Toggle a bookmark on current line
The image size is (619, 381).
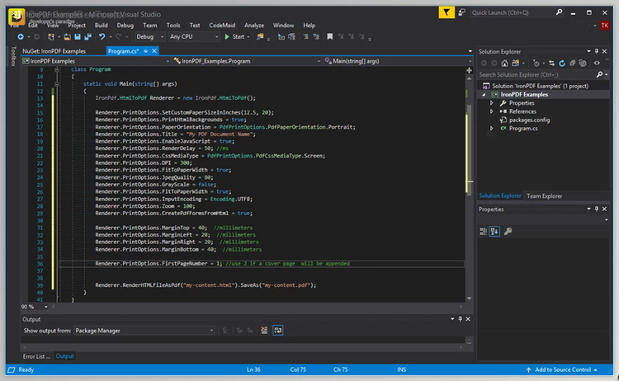329,36
